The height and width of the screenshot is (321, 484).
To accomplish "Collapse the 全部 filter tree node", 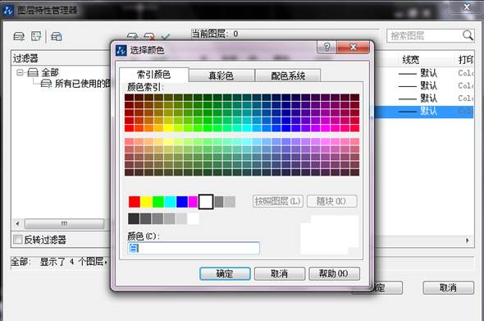I will pyautogui.click(x=20, y=72).
